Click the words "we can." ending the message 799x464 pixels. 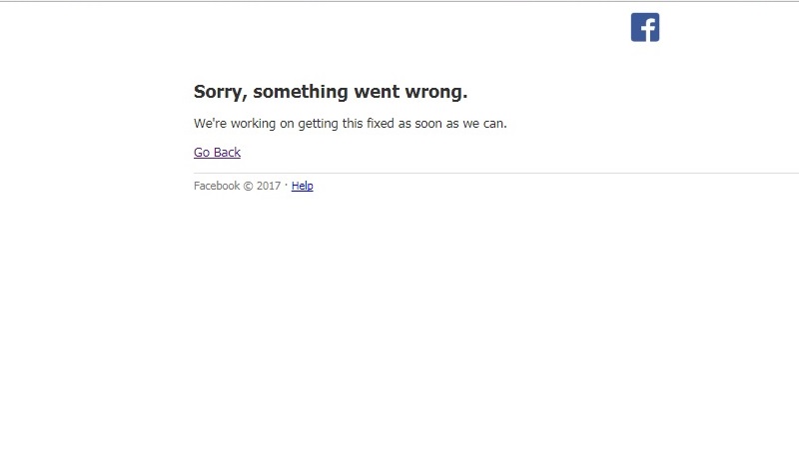click(484, 124)
